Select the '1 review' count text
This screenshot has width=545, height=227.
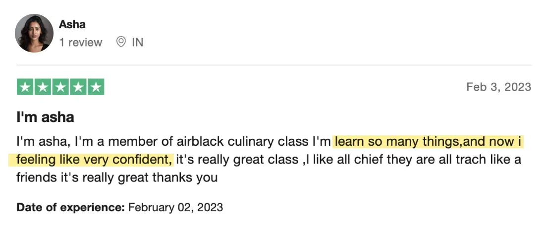click(x=80, y=43)
